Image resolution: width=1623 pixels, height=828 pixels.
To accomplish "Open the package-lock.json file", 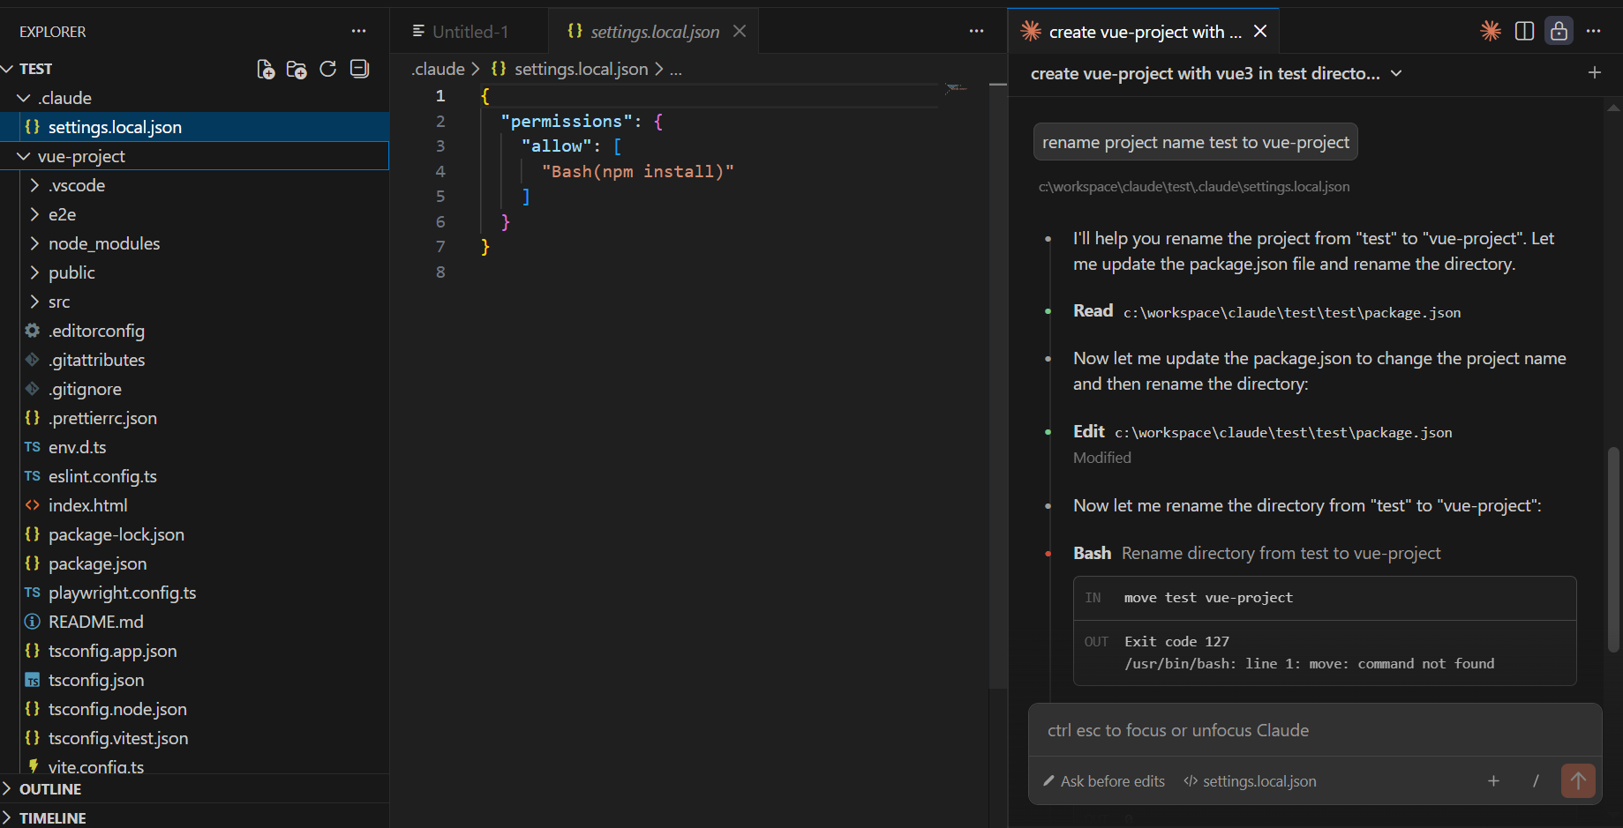I will 194,534.
